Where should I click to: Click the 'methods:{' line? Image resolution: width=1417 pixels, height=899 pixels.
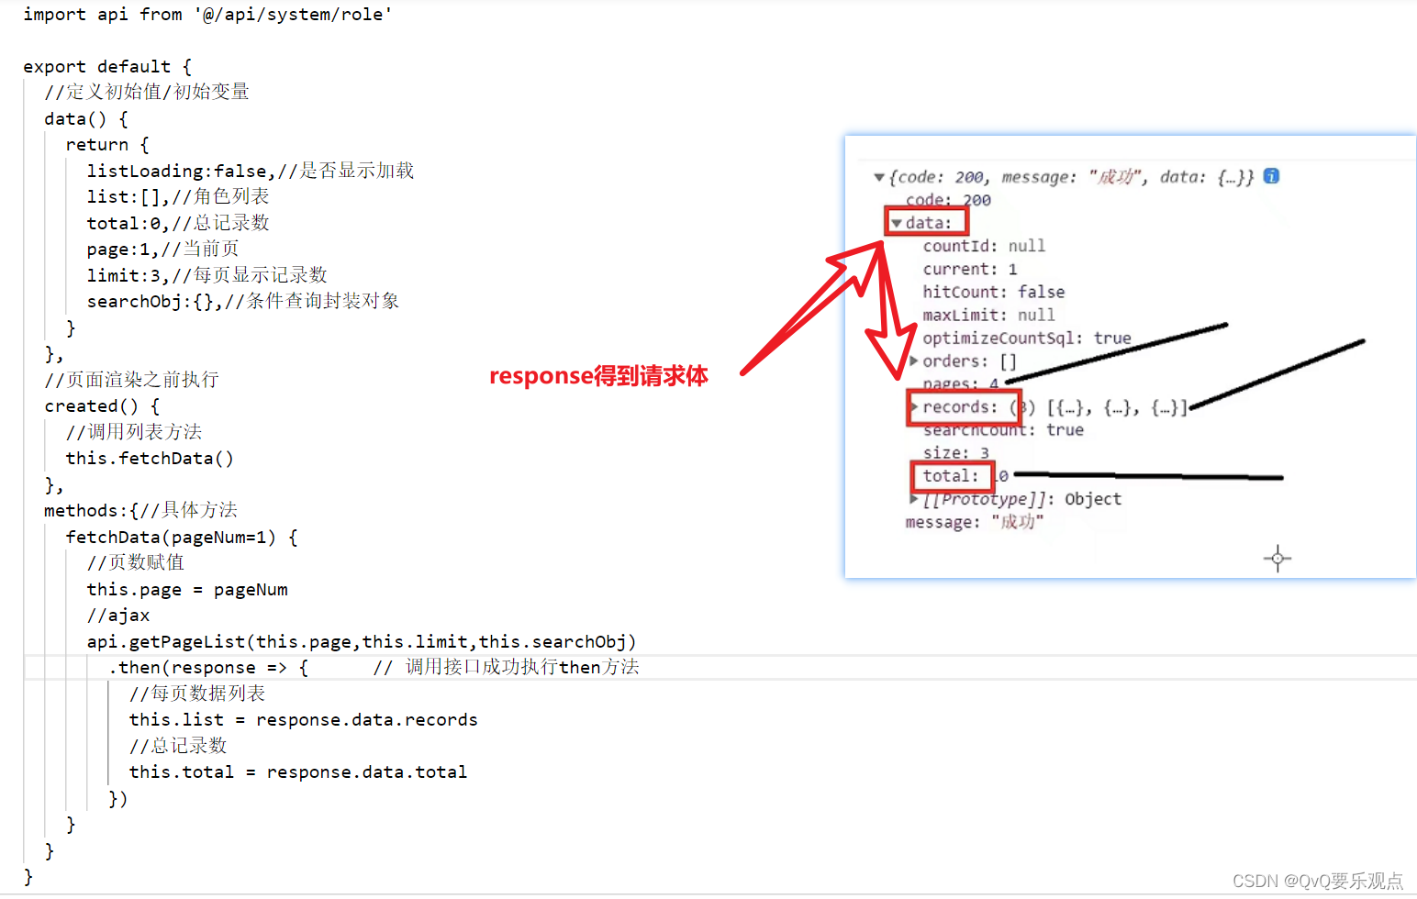click(140, 510)
